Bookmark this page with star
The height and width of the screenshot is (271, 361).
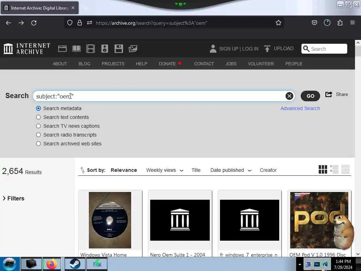[279, 23]
